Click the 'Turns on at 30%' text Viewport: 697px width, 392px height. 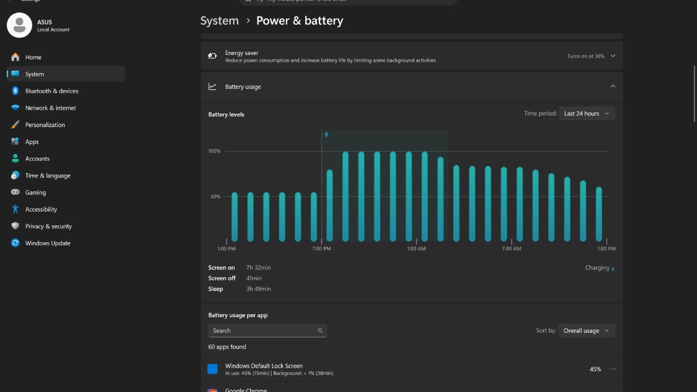(x=586, y=56)
